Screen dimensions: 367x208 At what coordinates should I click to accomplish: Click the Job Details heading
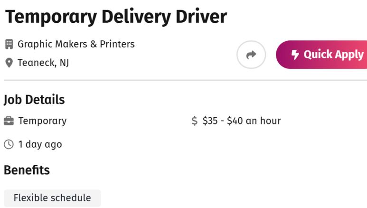[x=34, y=100]
